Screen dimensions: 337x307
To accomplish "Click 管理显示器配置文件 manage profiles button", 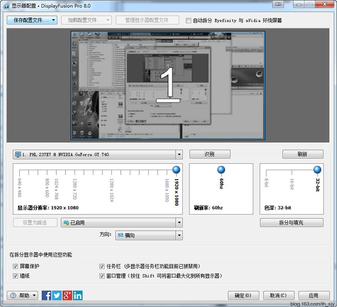I will 147,20.
